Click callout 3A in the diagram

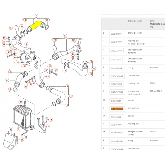[x=47, y=20]
